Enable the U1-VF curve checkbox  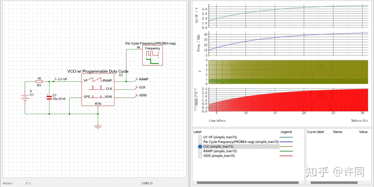tap(200, 137)
